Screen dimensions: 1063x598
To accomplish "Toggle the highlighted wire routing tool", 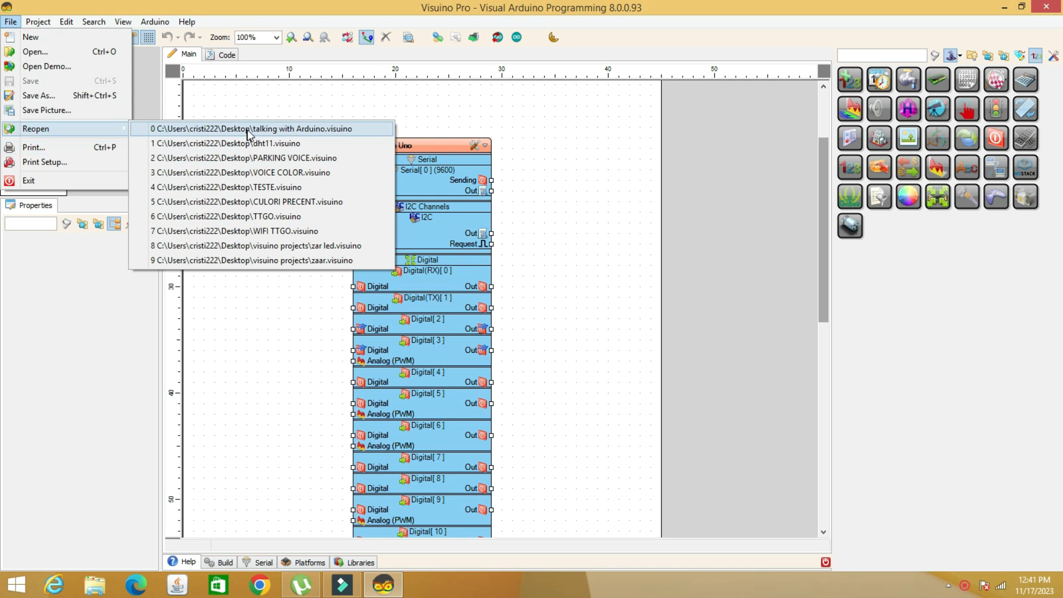I will [366, 37].
